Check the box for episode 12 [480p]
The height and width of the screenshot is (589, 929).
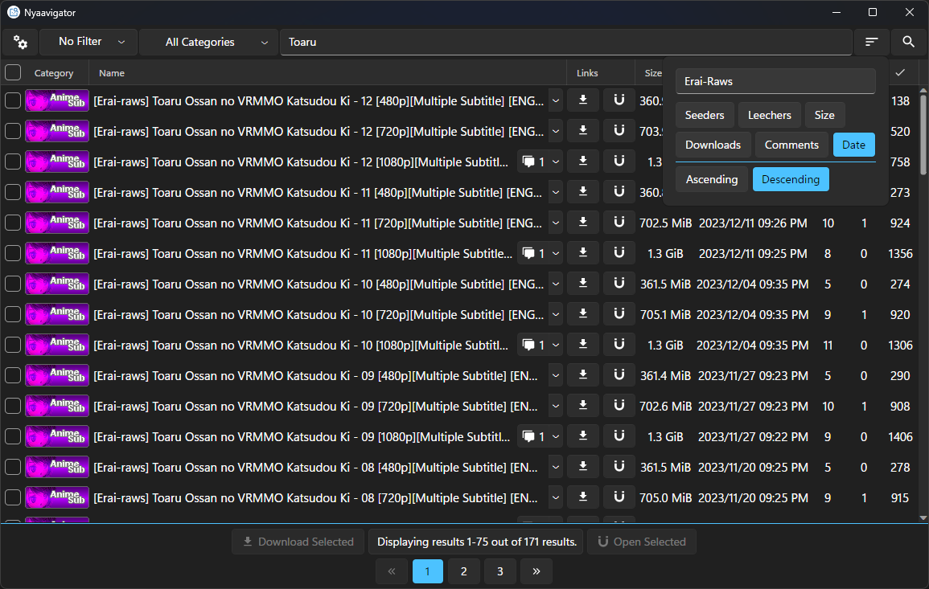(x=13, y=100)
